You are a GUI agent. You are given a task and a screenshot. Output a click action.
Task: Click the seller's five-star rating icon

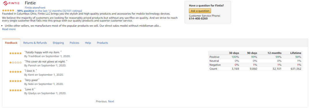[x=8, y=11]
